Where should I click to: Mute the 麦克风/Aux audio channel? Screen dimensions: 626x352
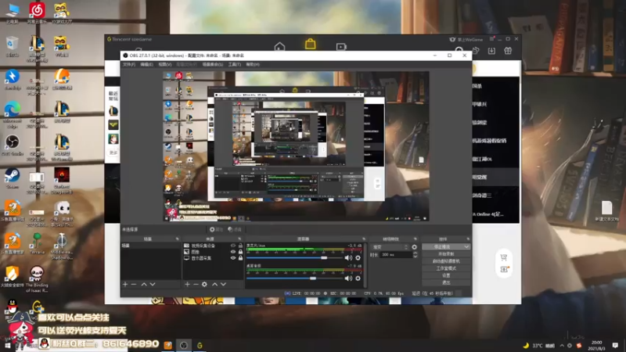click(348, 258)
